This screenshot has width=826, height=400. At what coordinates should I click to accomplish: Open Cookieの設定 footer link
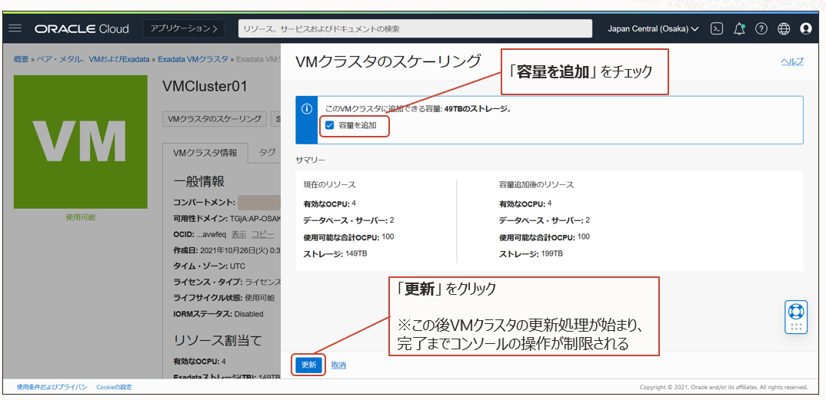[114, 387]
